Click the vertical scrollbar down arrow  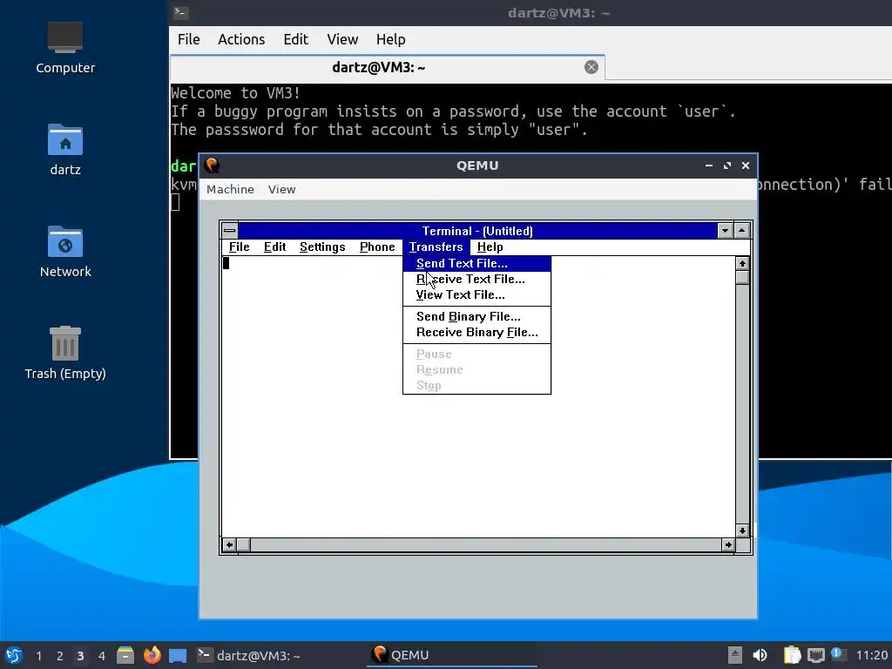(x=742, y=530)
